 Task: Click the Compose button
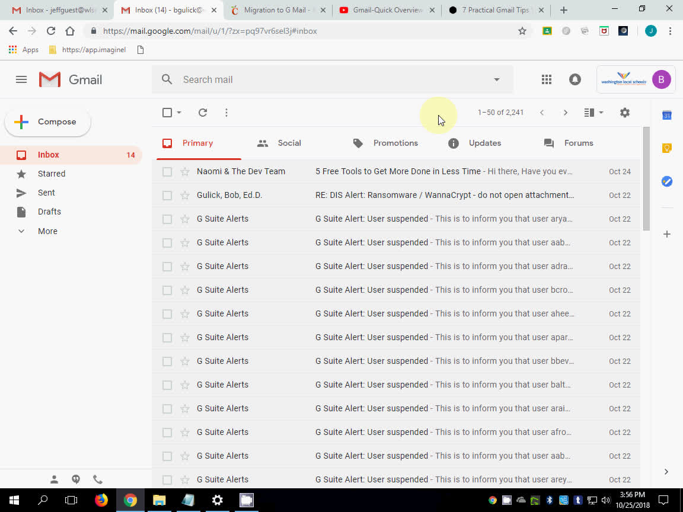47,121
